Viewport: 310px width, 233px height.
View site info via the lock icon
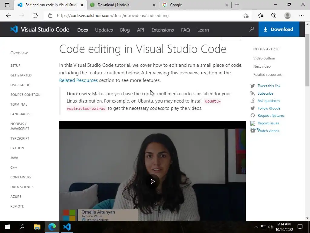[50, 15]
